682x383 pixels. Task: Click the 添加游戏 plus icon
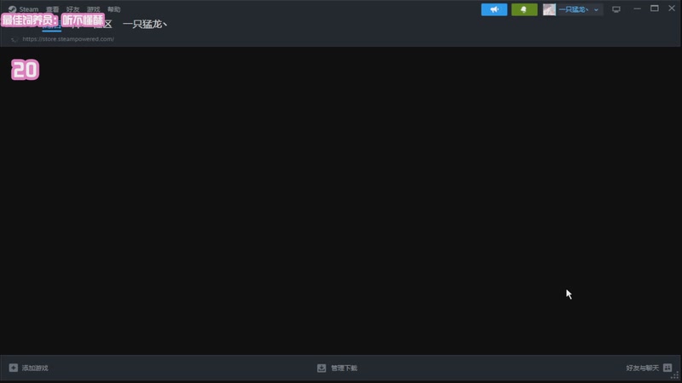click(x=14, y=368)
